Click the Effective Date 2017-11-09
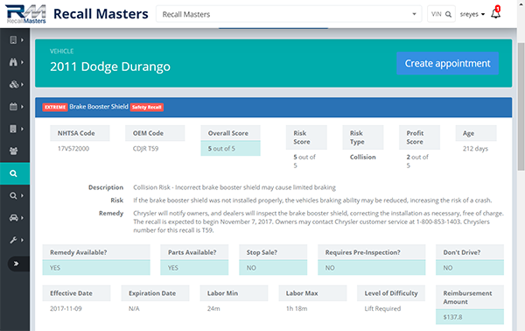This screenshot has height=331, width=525. pyautogui.click(x=66, y=308)
